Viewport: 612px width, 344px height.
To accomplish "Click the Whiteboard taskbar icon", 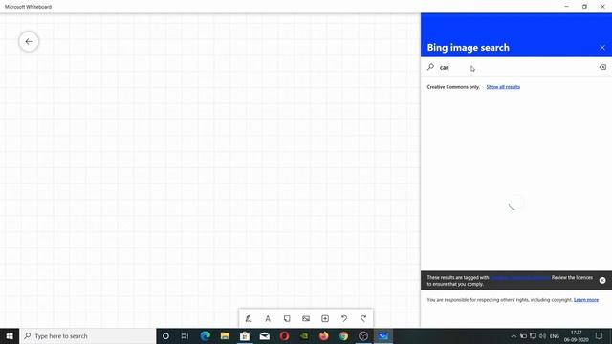I will tap(383, 336).
